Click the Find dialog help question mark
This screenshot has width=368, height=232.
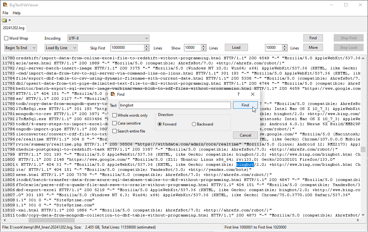(x=238, y=94)
